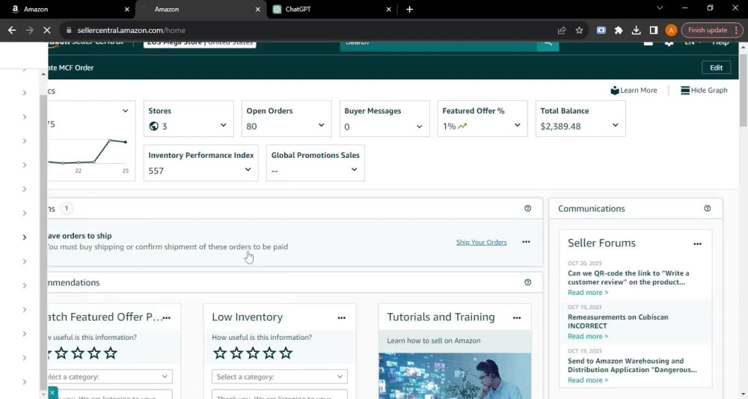The width and height of the screenshot is (748, 399).
Task: Bookmark this page with star icon
Action: [x=579, y=30]
